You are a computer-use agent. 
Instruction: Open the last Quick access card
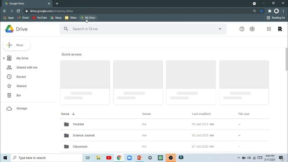click(x=244, y=83)
